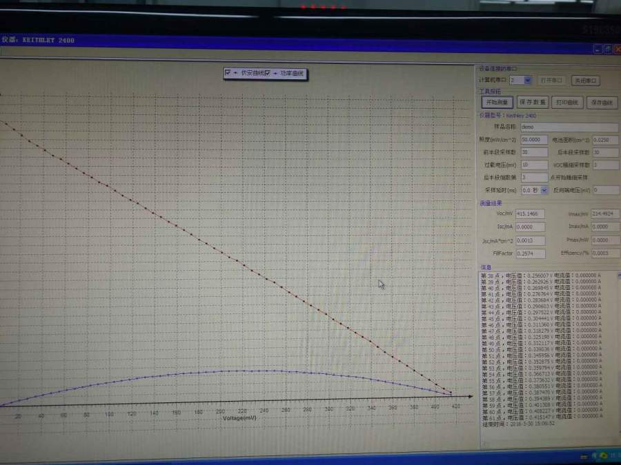Click the 200 tick on voltage axis
The height and width of the screenshot is (465, 621).
(x=220, y=412)
